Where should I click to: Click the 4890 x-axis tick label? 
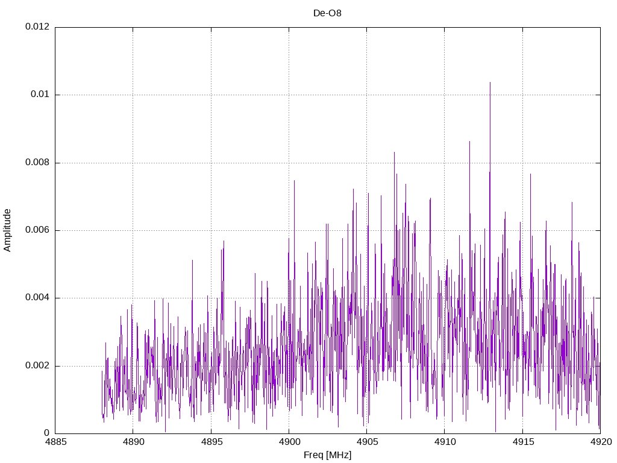(133, 442)
